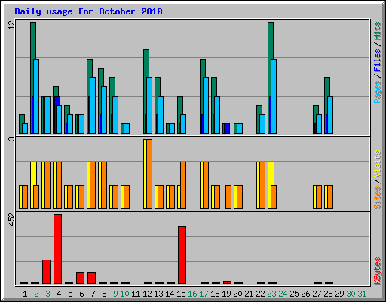The image size is (386, 302).
Task: Select the tallest orange visits bar on day 12
Action: point(149,174)
